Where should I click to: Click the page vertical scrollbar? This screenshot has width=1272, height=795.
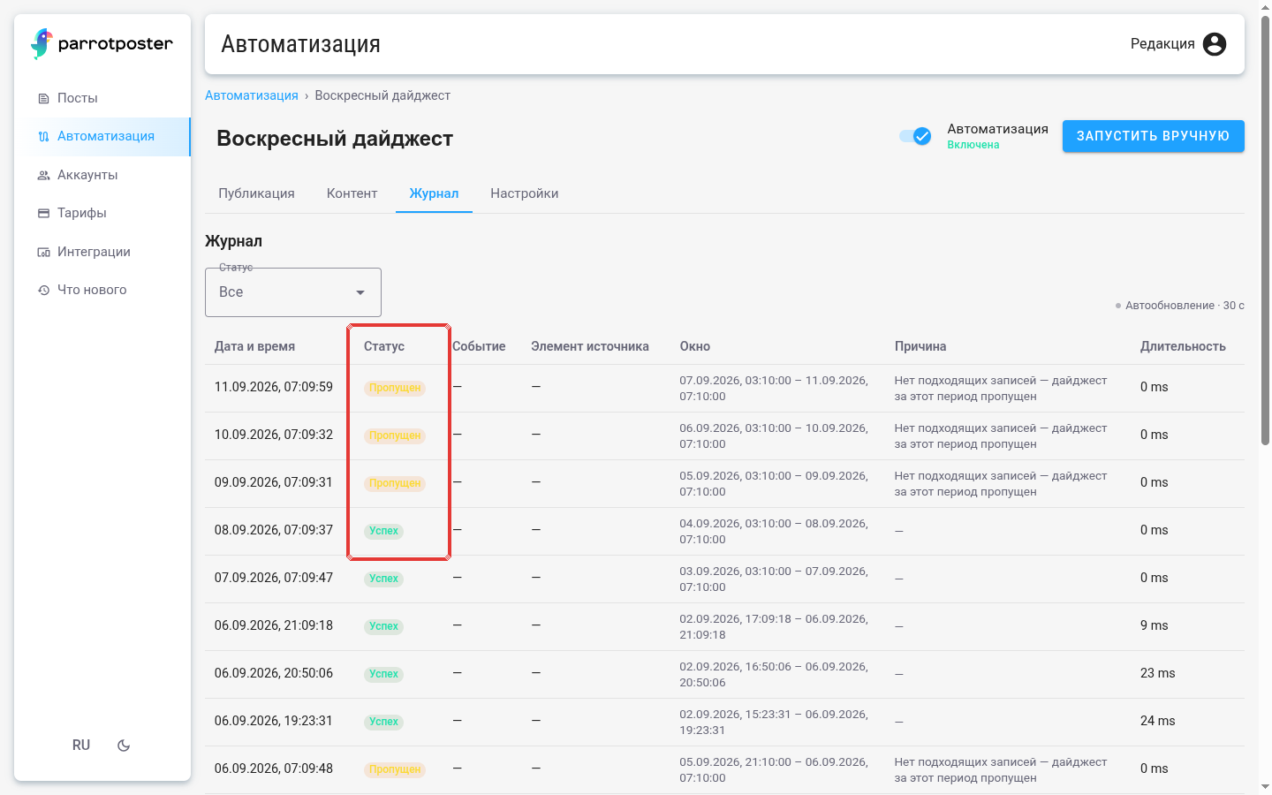(1265, 230)
